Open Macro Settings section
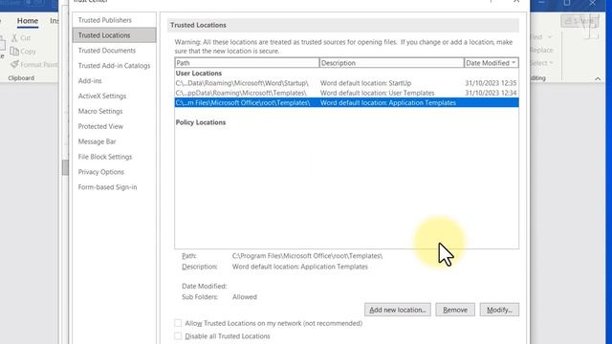This screenshot has height=344, width=612. pos(100,111)
